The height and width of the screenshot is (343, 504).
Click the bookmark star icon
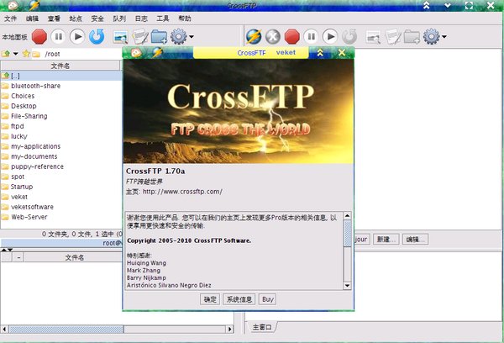[x=26, y=54]
